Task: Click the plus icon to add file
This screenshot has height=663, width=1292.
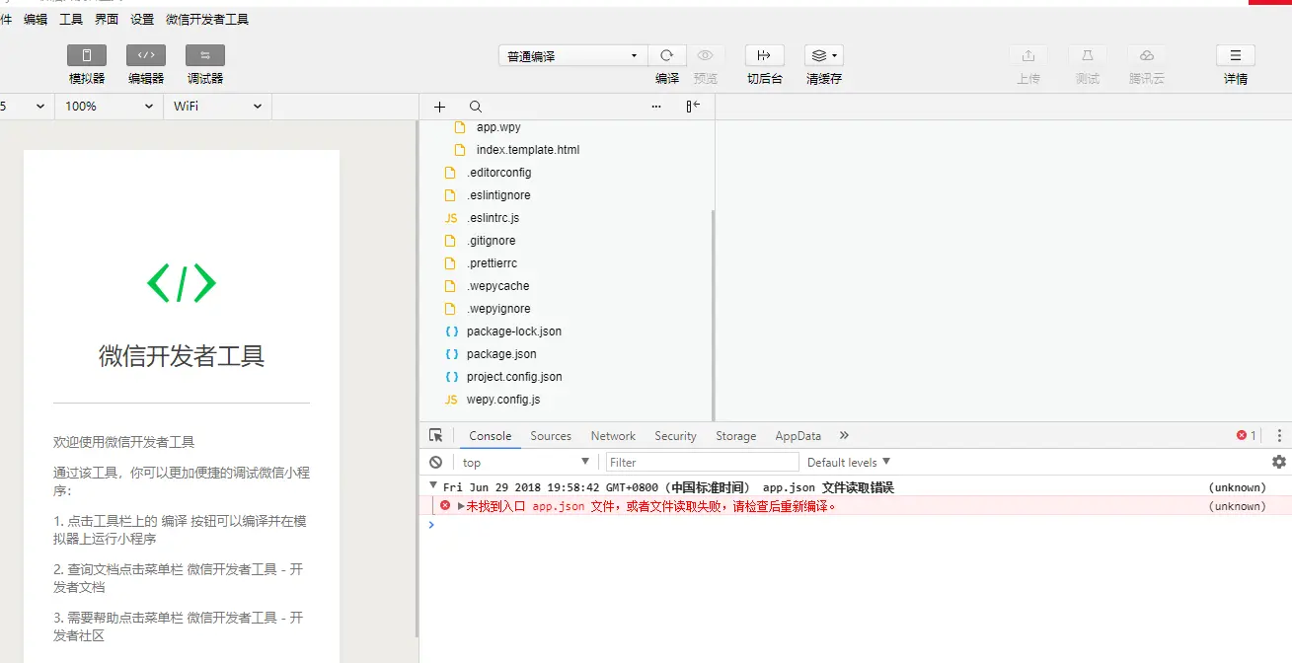Action: pyautogui.click(x=440, y=107)
